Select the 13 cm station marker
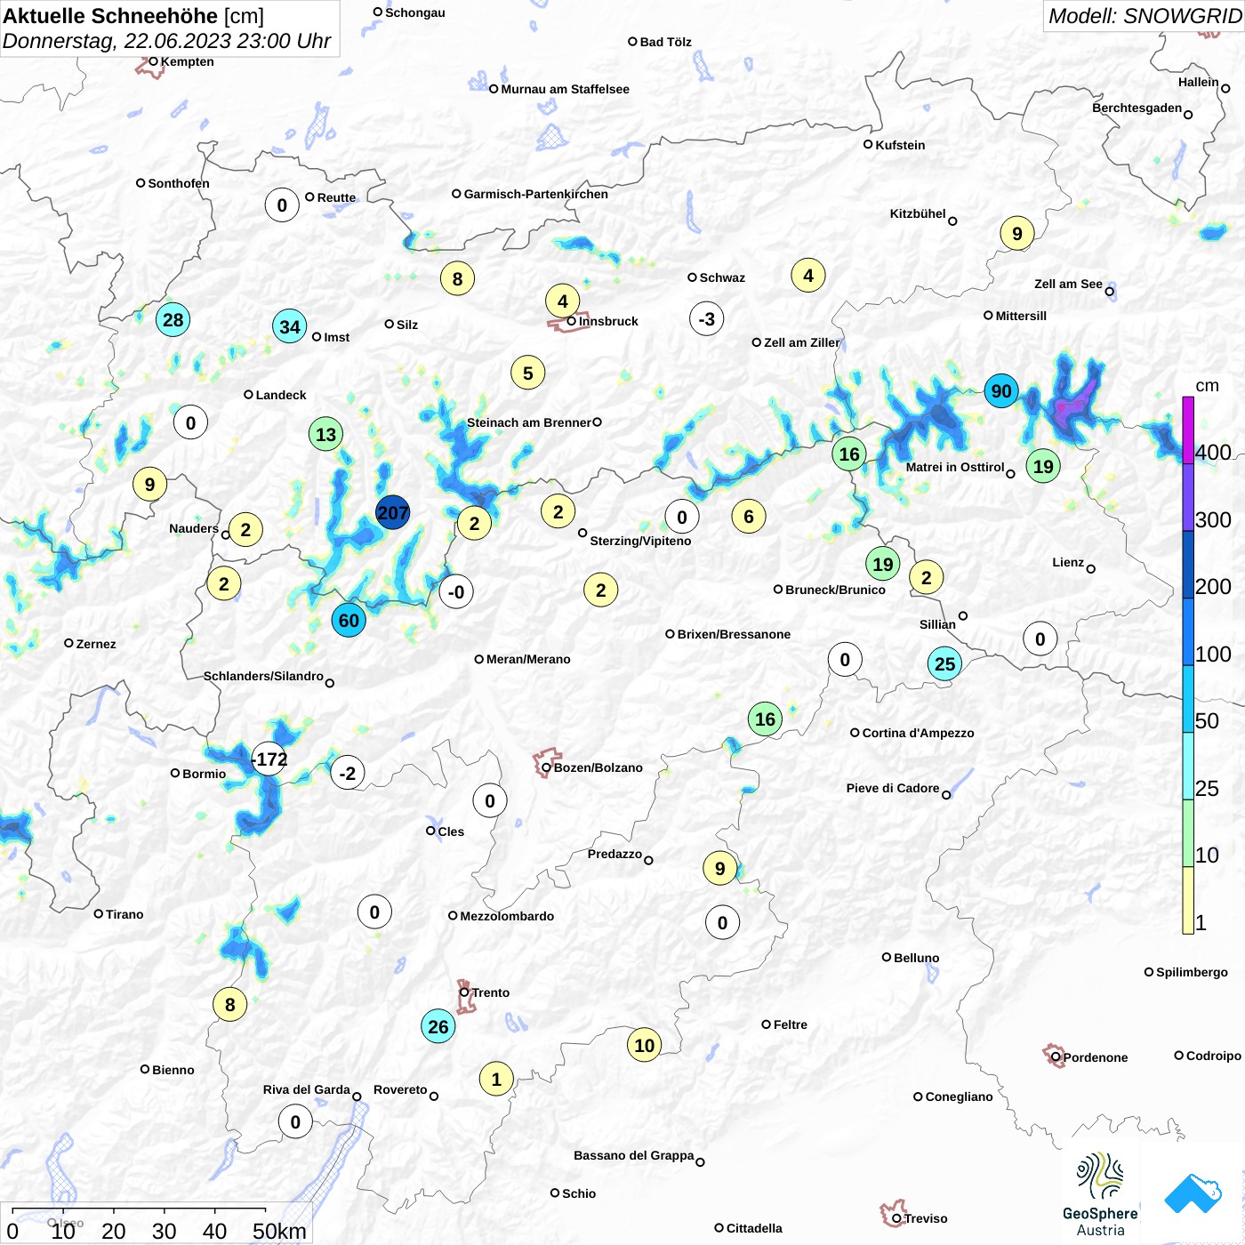This screenshot has width=1245, height=1245. tap(326, 434)
